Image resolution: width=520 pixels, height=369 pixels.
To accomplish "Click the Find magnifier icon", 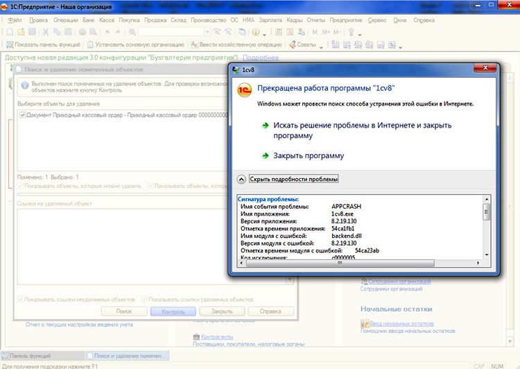I will [132, 32].
